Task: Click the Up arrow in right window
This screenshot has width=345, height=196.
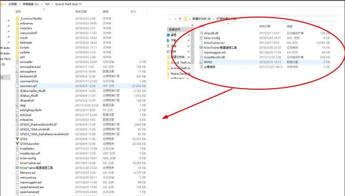Action: coord(180,19)
